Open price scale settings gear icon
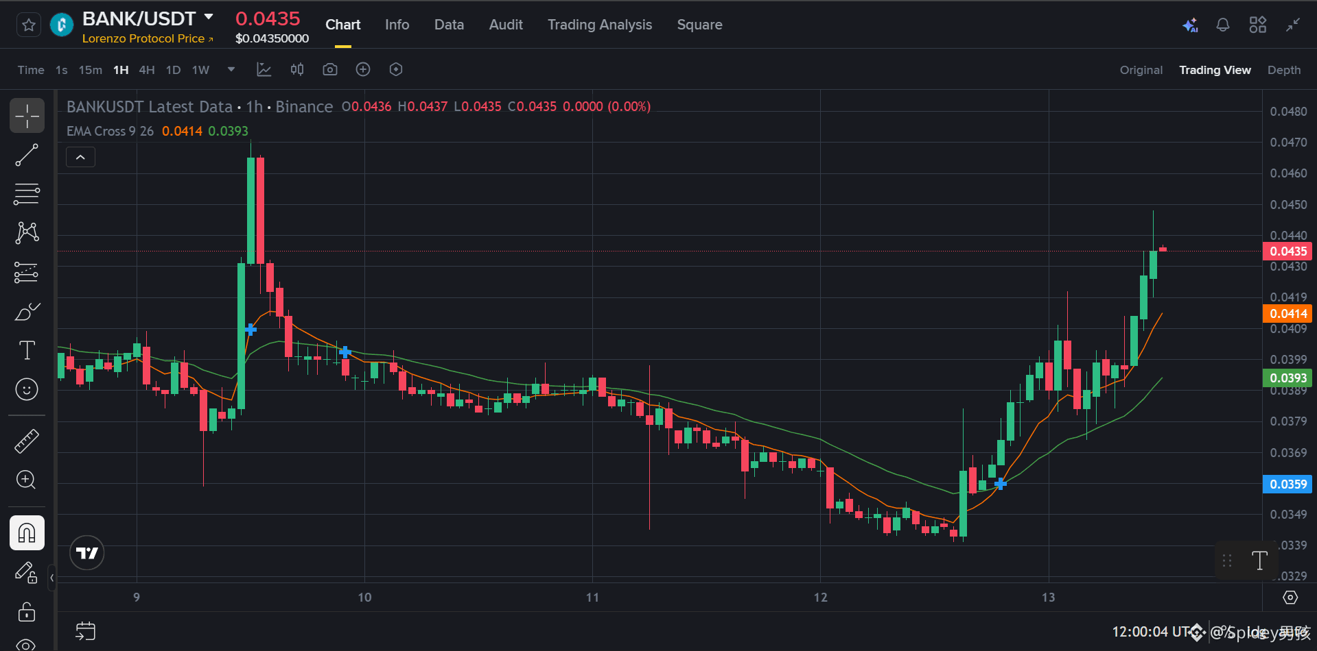This screenshot has height=651, width=1317. click(1290, 598)
